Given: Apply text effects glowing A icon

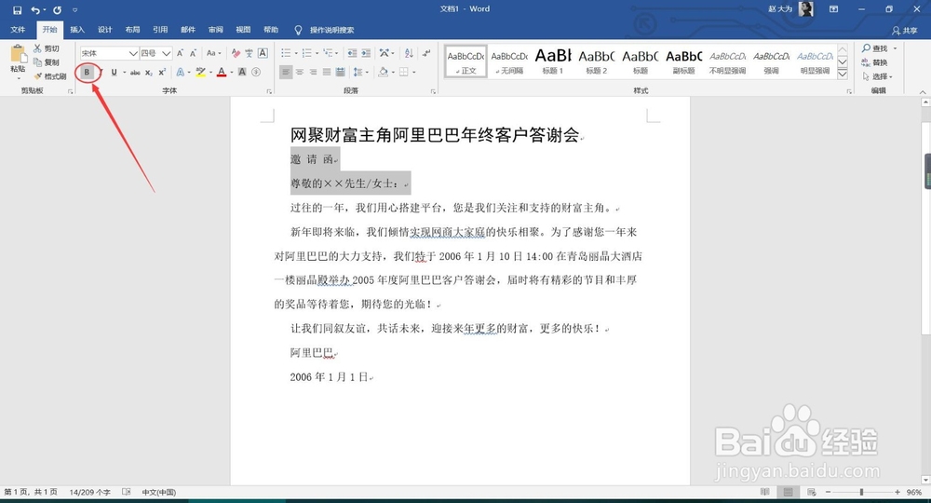Looking at the screenshot, I should tap(180, 73).
